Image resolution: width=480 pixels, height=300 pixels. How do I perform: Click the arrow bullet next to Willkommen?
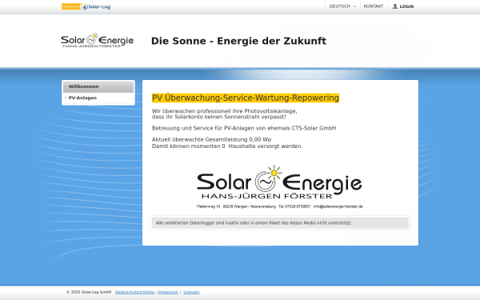66,86
